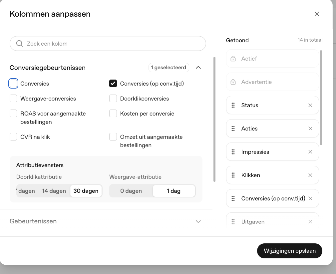
Task: Grab the drag handle for Conversies (op conv.tijd)
Action: coord(233,198)
